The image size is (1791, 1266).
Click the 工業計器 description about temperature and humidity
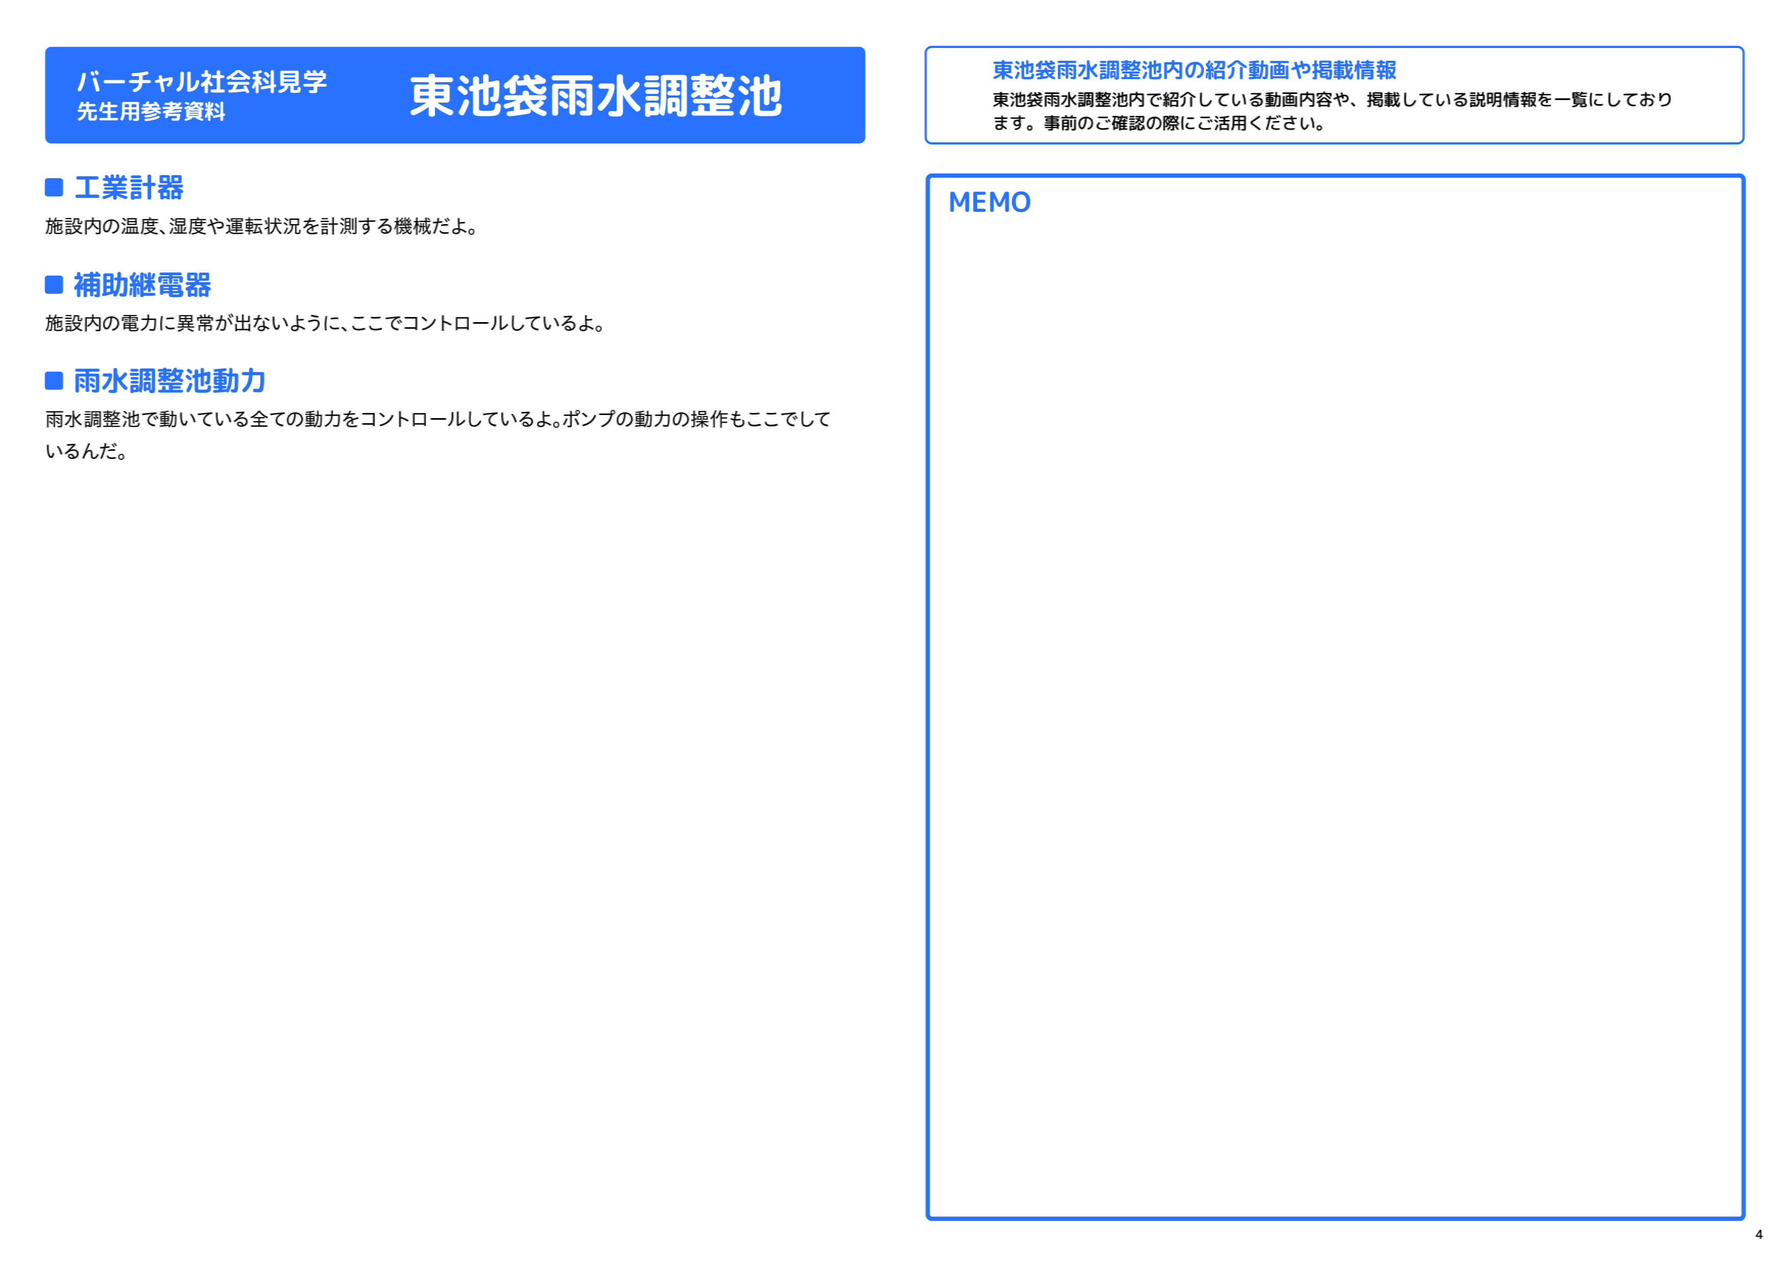click(261, 226)
